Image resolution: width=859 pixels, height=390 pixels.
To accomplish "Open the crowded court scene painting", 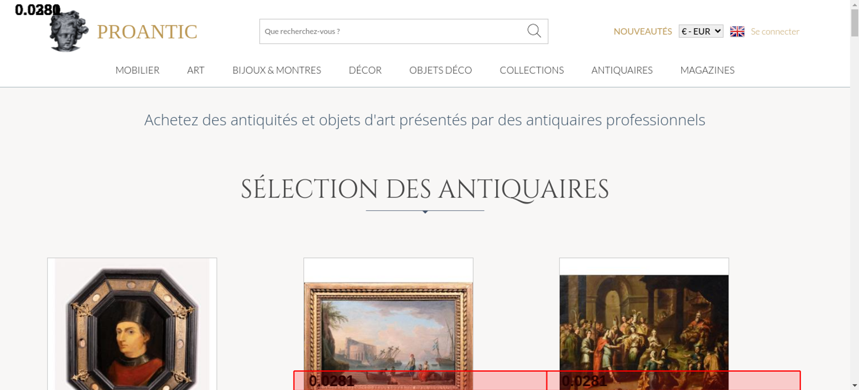I will tap(644, 322).
